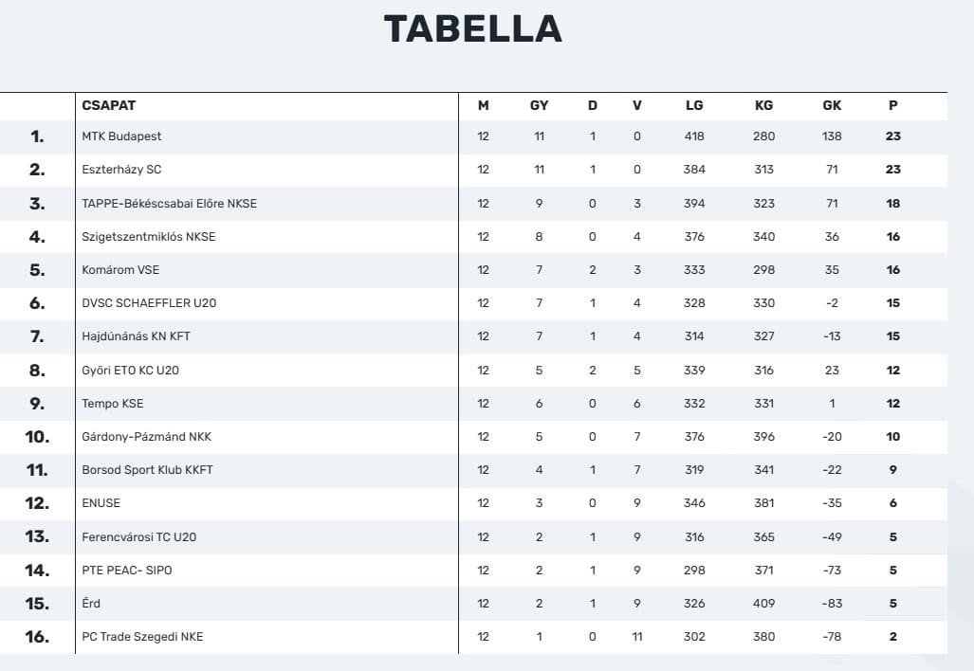Select TAPPE-Békéscsabai Előre NKSE in the table
Image resolution: width=974 pixels, height=671 pixels.
click(169, 204)
